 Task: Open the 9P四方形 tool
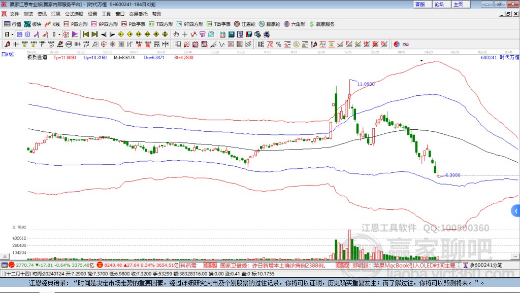click(105, 24)
